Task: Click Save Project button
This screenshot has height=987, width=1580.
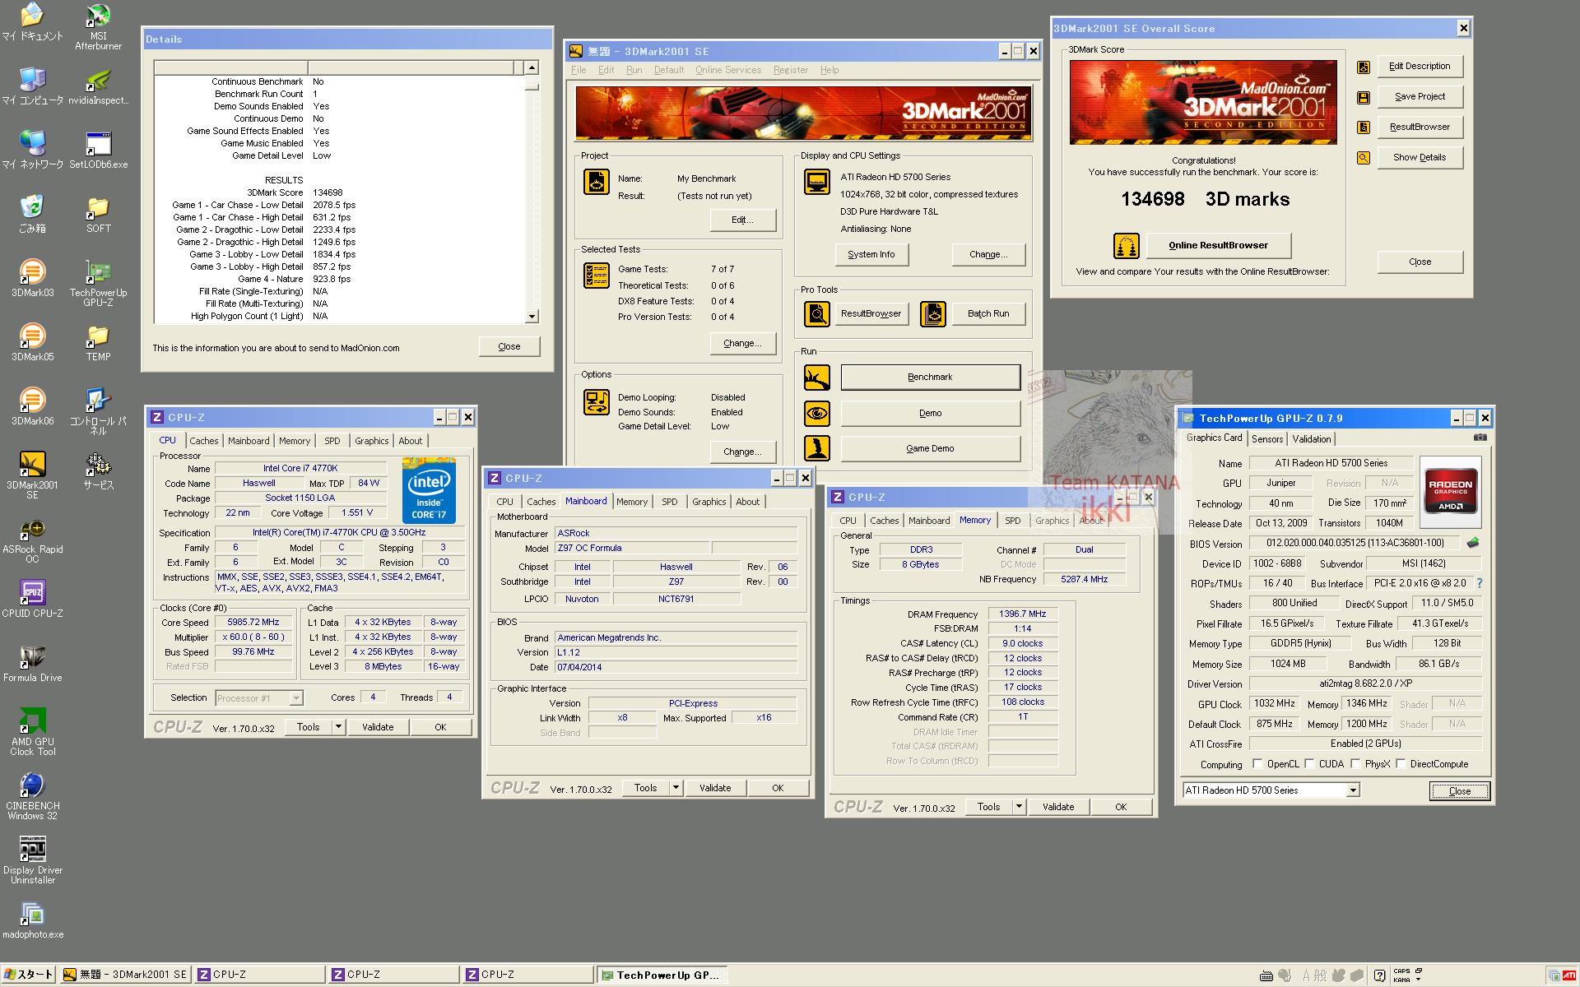Action: [x=1420, y=97]
